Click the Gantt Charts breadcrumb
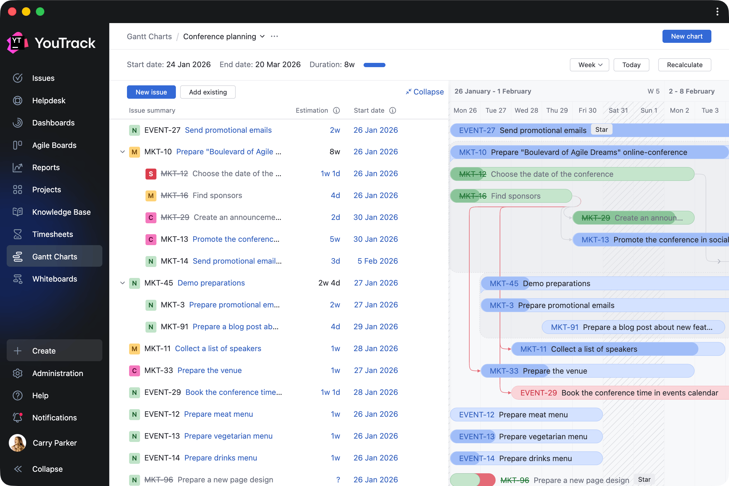 (x=149, y=36)
